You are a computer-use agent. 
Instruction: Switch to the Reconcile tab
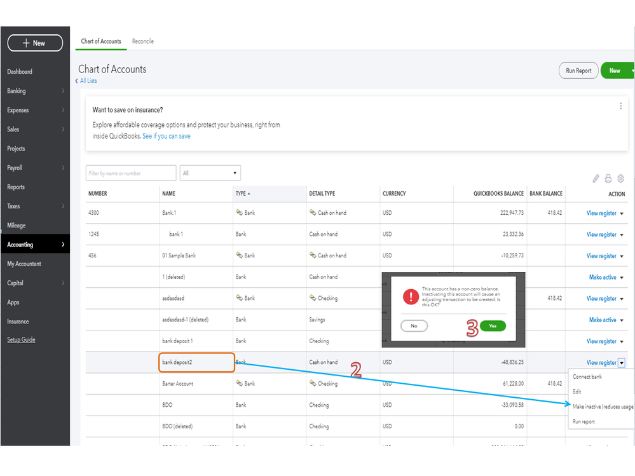coord(143,41)
